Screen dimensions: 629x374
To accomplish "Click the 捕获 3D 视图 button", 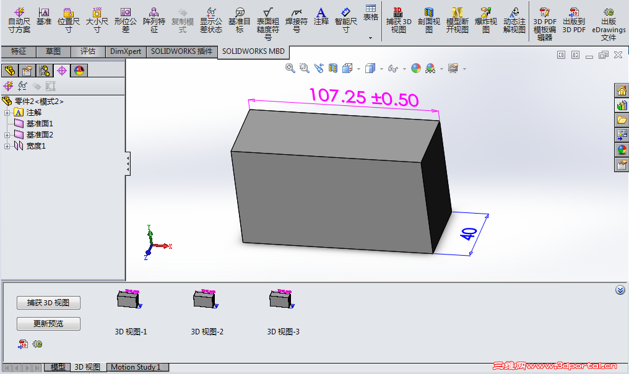I will click(x=48, y=303).
